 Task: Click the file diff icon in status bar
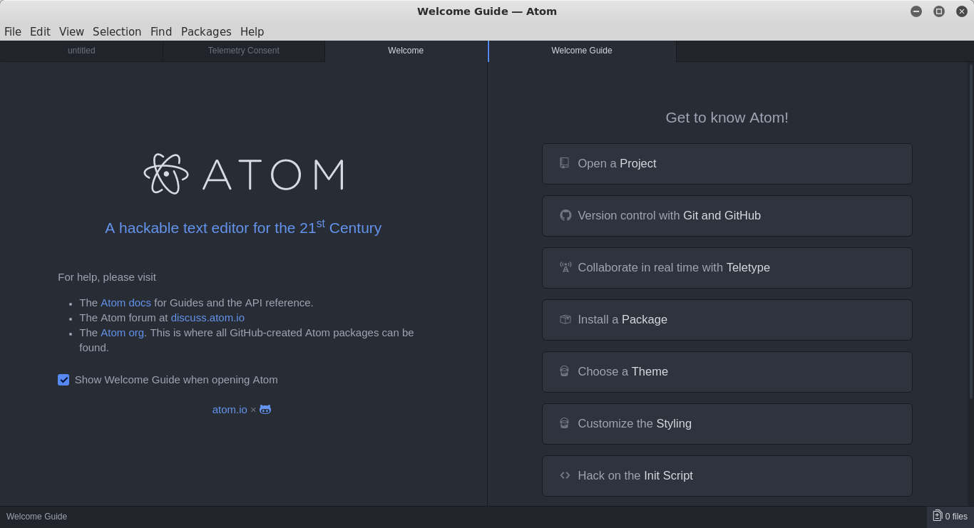(x=937, y=516)
